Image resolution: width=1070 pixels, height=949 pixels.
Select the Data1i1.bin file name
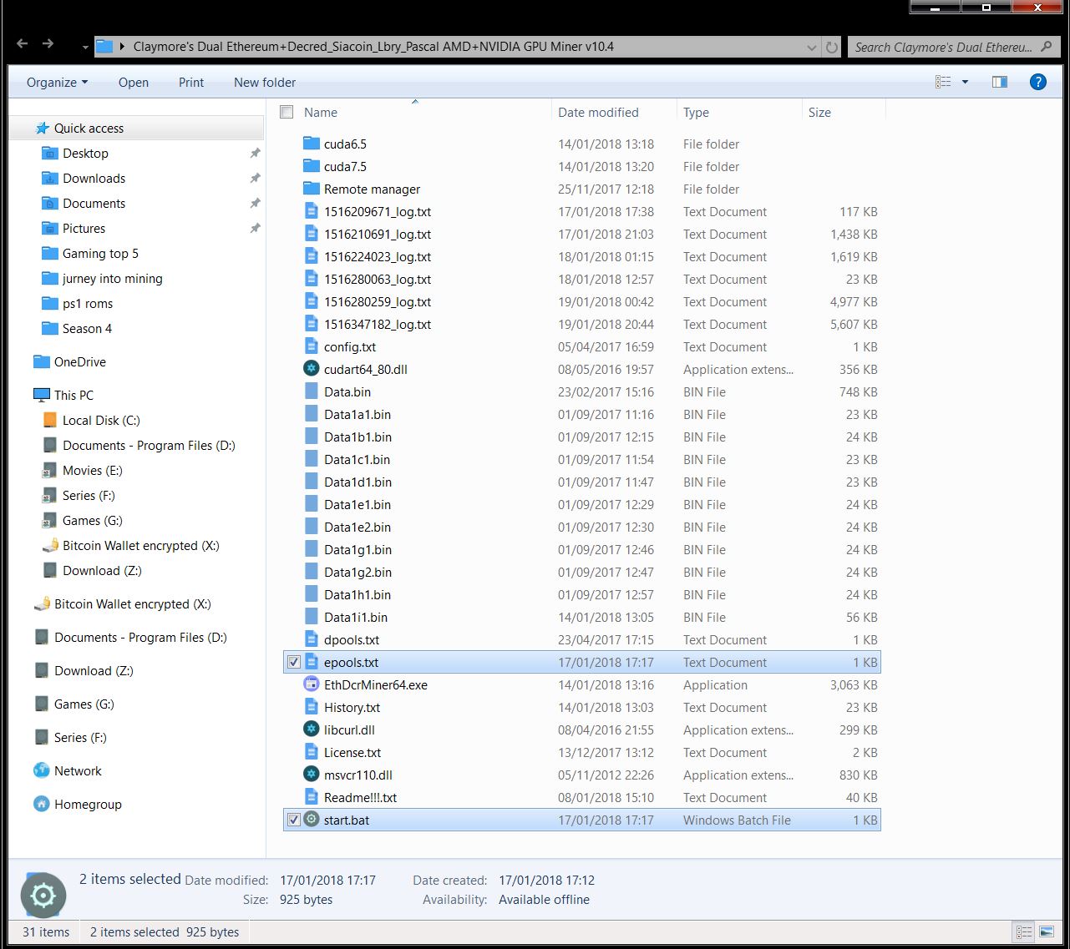click(x=356, y=617)
